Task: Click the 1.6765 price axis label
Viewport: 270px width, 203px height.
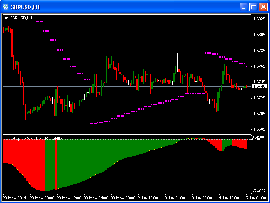Action: (x=259, y=66)
